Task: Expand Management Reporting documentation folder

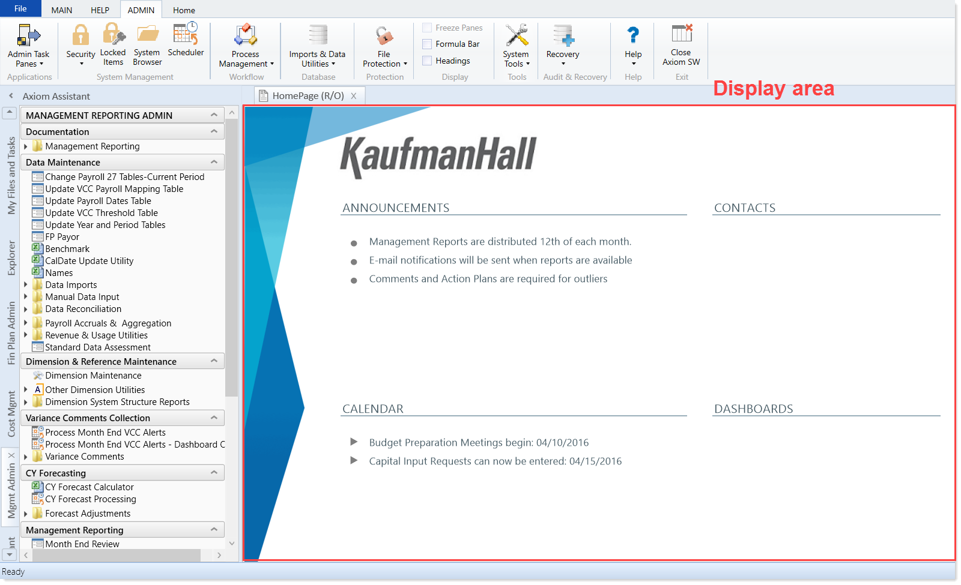Action: click(26, 146)
